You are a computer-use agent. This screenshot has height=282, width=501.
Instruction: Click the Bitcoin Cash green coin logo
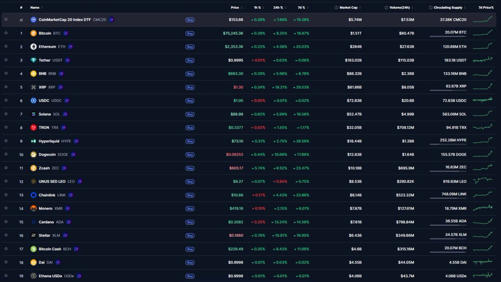point(33,249)
